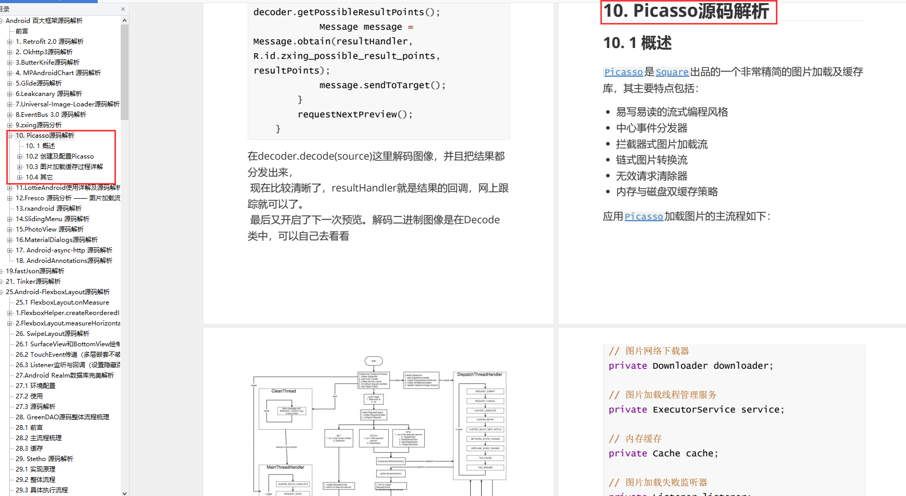Expand the 9.zxing源码分析 node

click(x=9, y=125)
